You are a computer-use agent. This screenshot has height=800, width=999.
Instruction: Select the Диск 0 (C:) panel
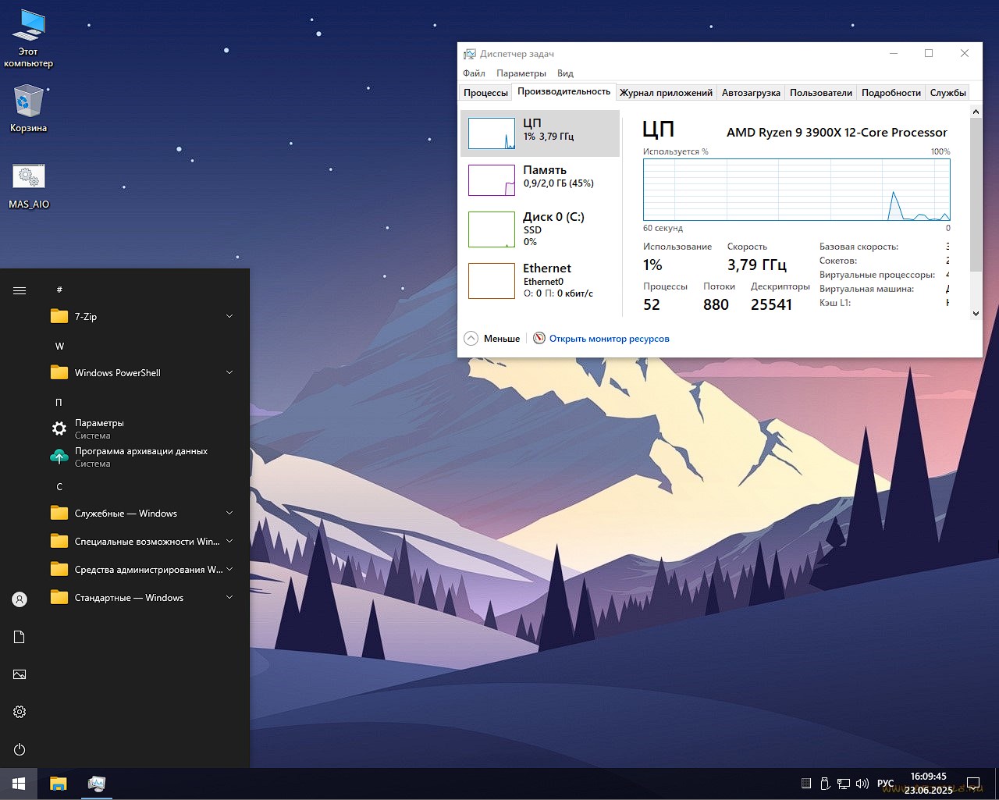(x=541, y=229)
